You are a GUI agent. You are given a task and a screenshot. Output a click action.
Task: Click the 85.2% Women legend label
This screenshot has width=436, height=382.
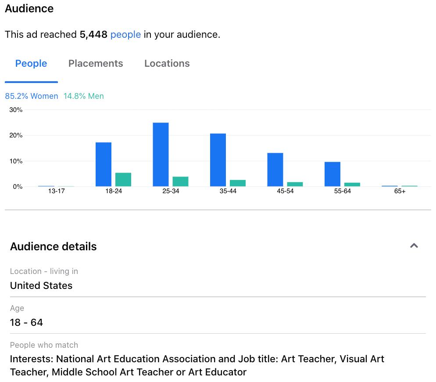pos(32,96)
